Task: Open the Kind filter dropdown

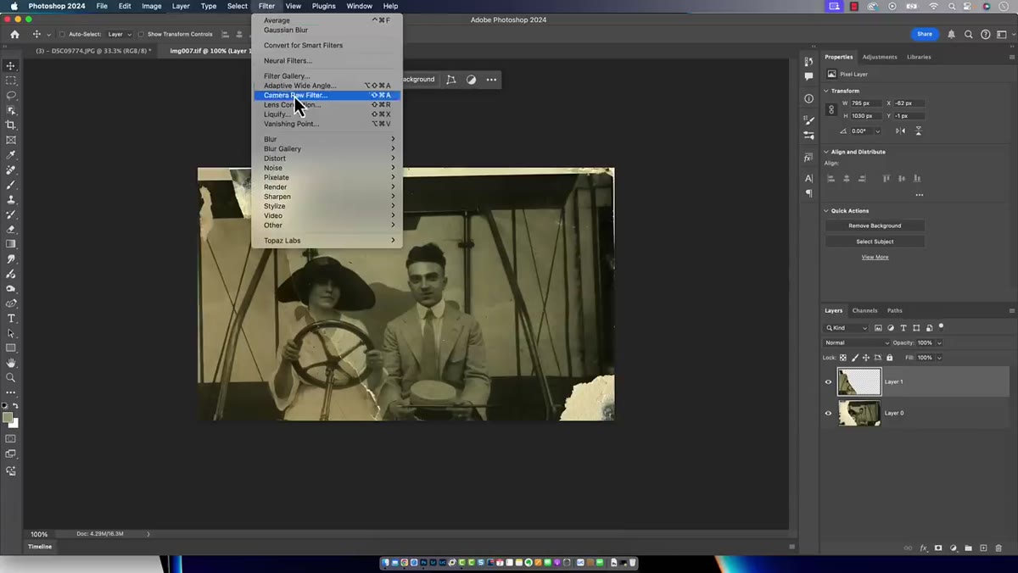Action: [x=847, y=327]
